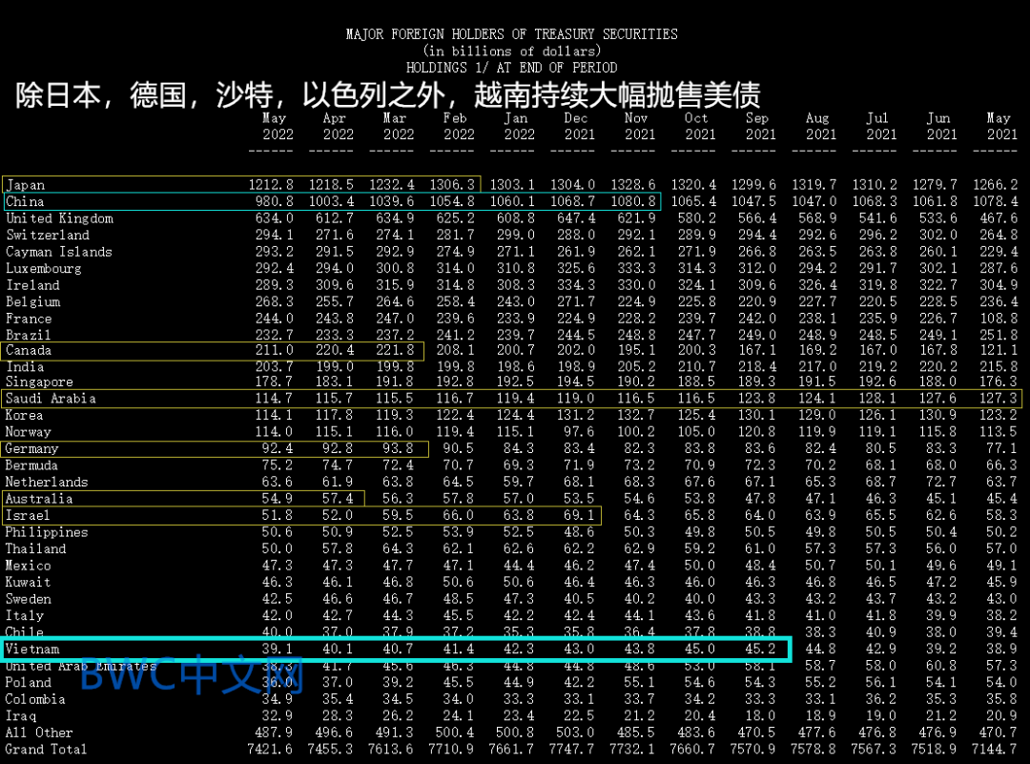Viewport: 1030px width, 764px height.
Task: Click the Philippines row label
Action: click(47, 532)
